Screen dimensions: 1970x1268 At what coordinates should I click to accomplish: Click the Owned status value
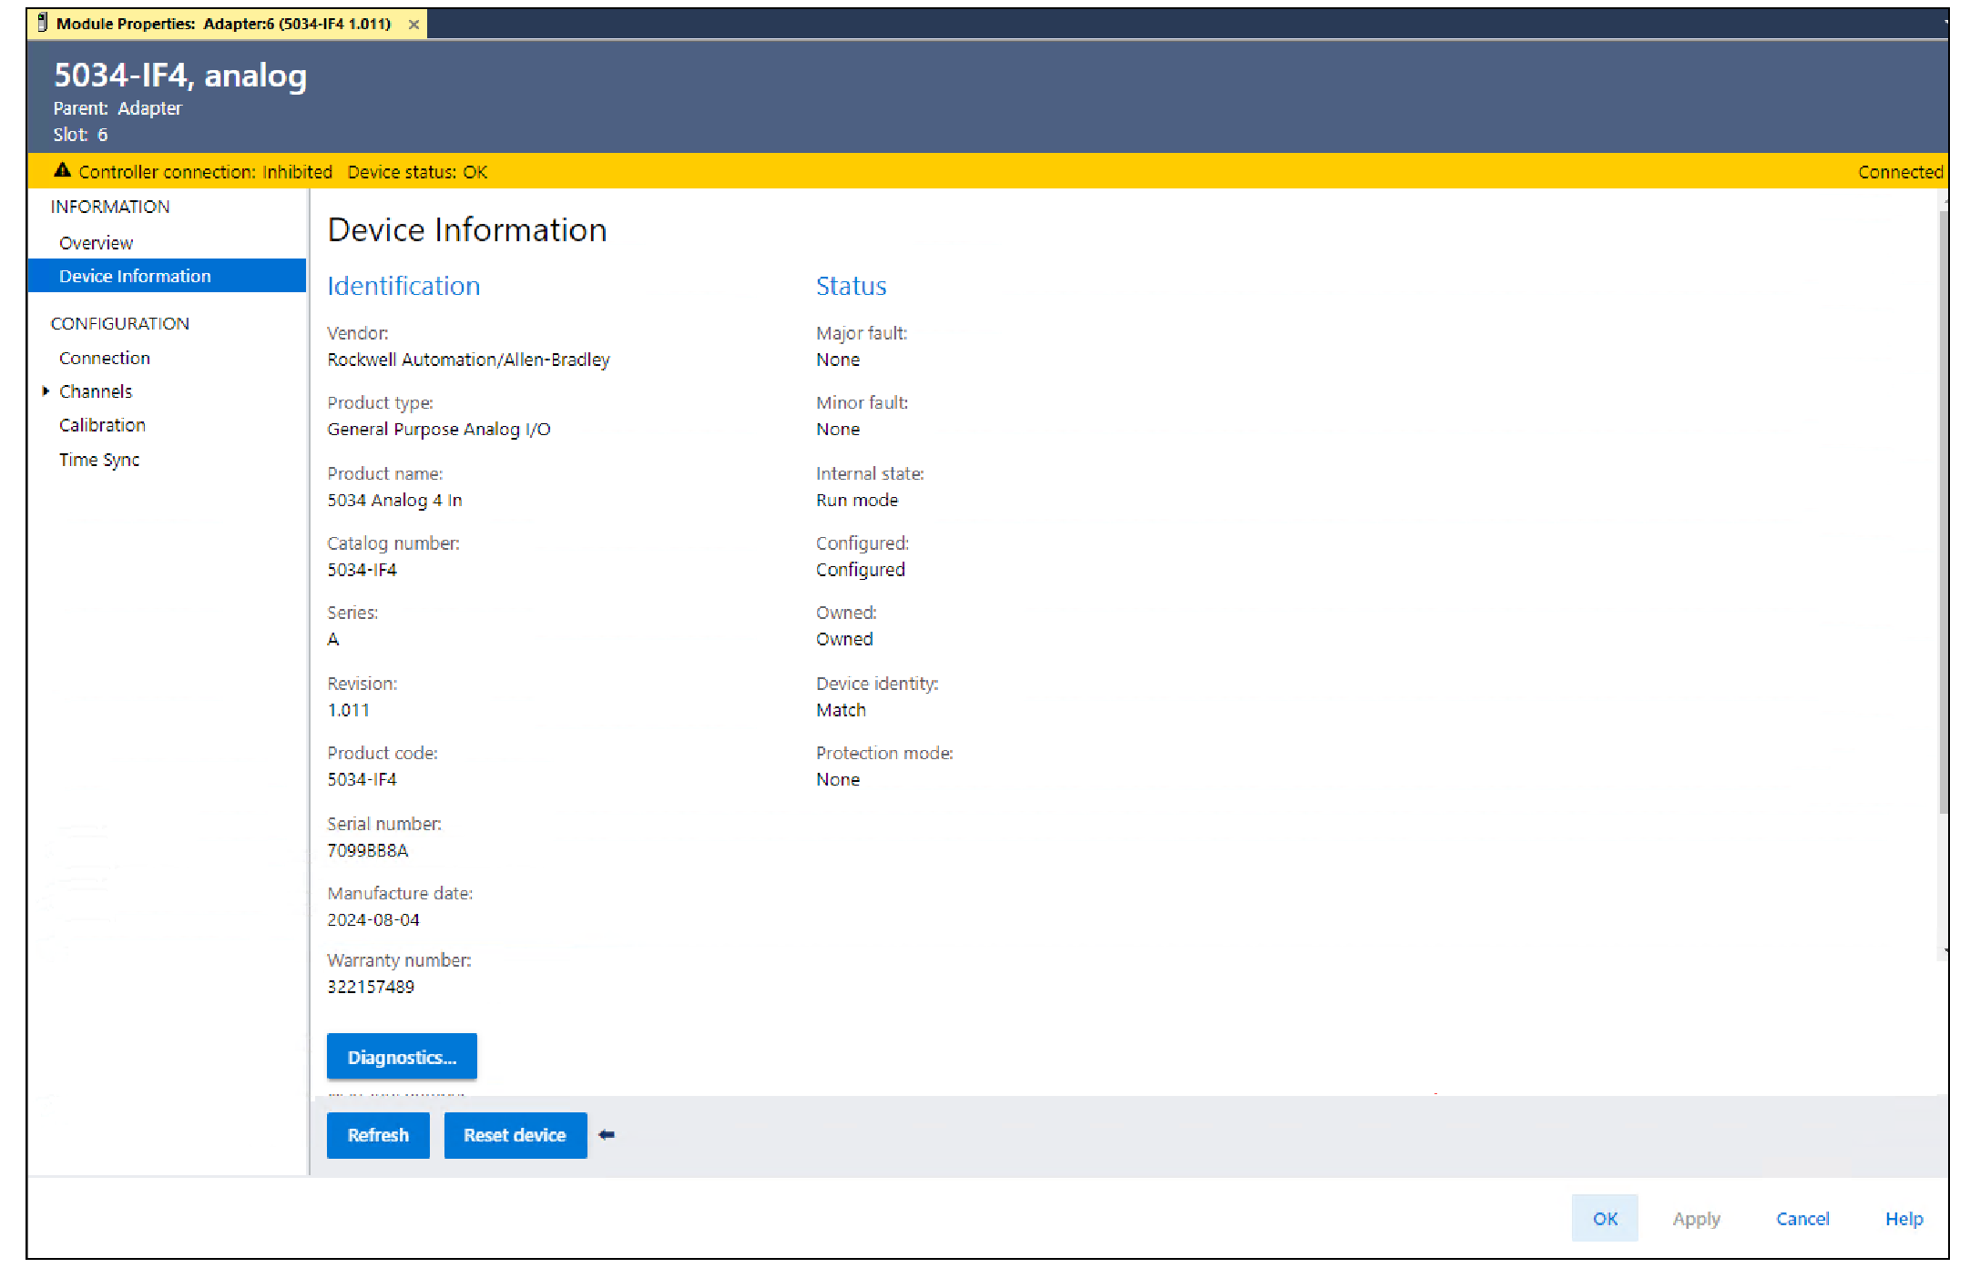pos(844,639)
